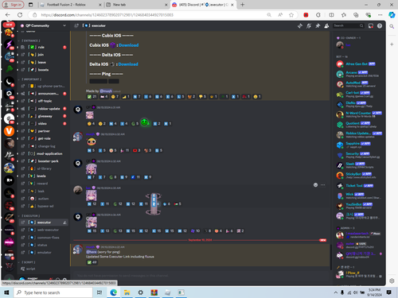The height and width of the screenshot is (298, 398).
Task: Click the Sign in profile button
Action: (13, 5)
